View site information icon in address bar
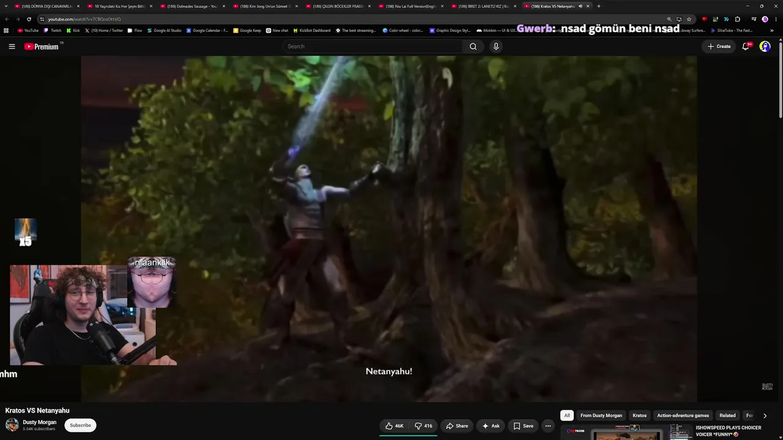This screenshot has height=440, width=783. pos(42,19)
